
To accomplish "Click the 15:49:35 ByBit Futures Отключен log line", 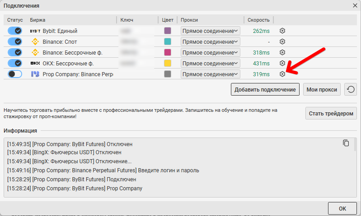I will (70, 144).
